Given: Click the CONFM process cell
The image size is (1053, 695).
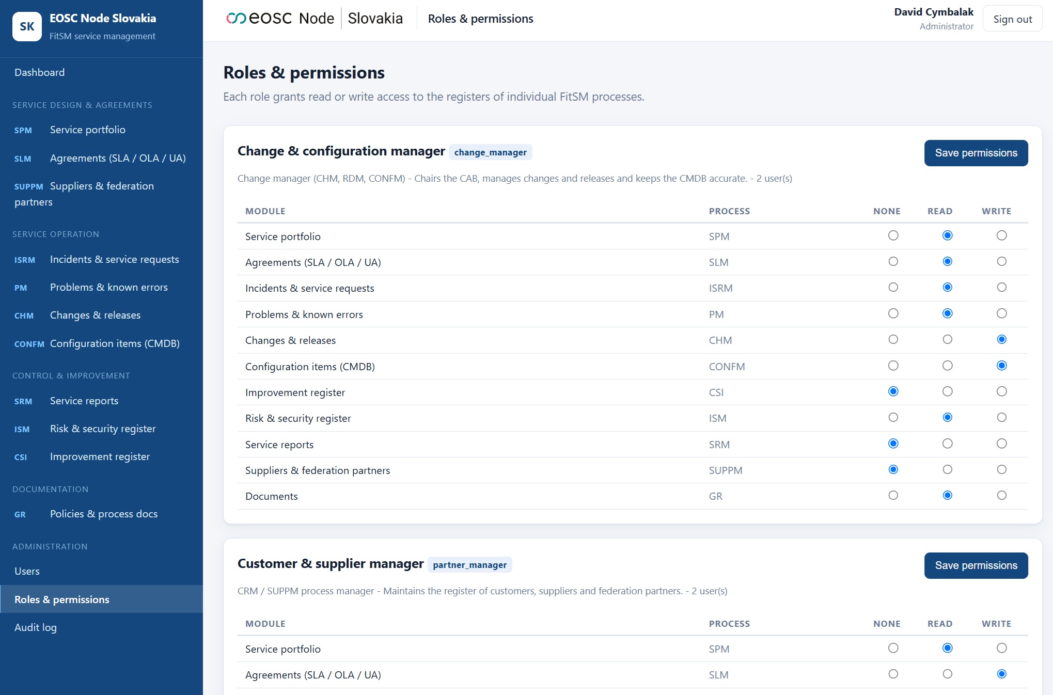Looking at the screenshot, I should coord(727,367).
